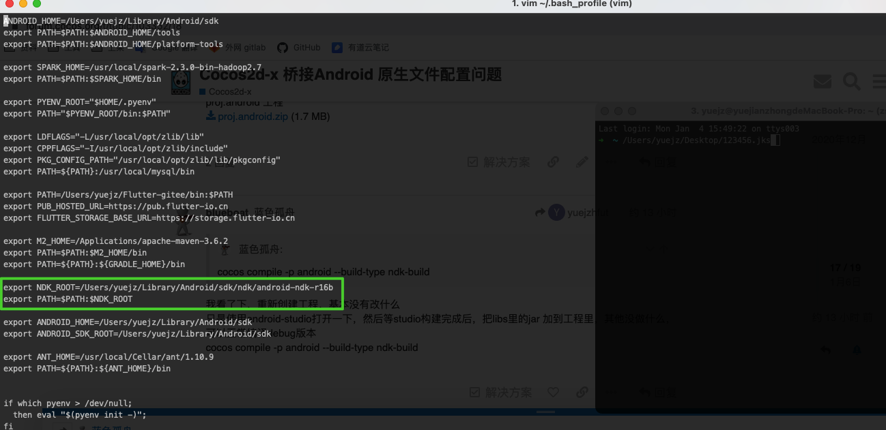886x430 pixels.
Task: Click line 'export PATH=$PATH:$SPARK_HOME/bin'
Action: (x=83, y=78)
